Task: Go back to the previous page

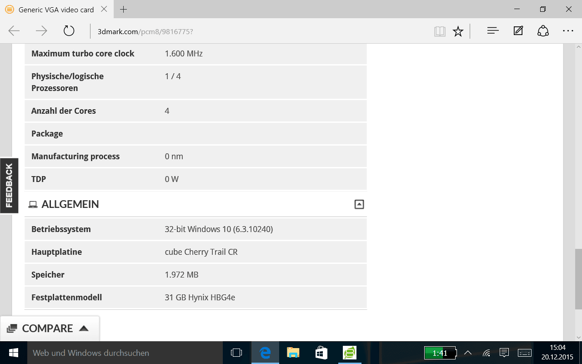Action: [14, 31]
